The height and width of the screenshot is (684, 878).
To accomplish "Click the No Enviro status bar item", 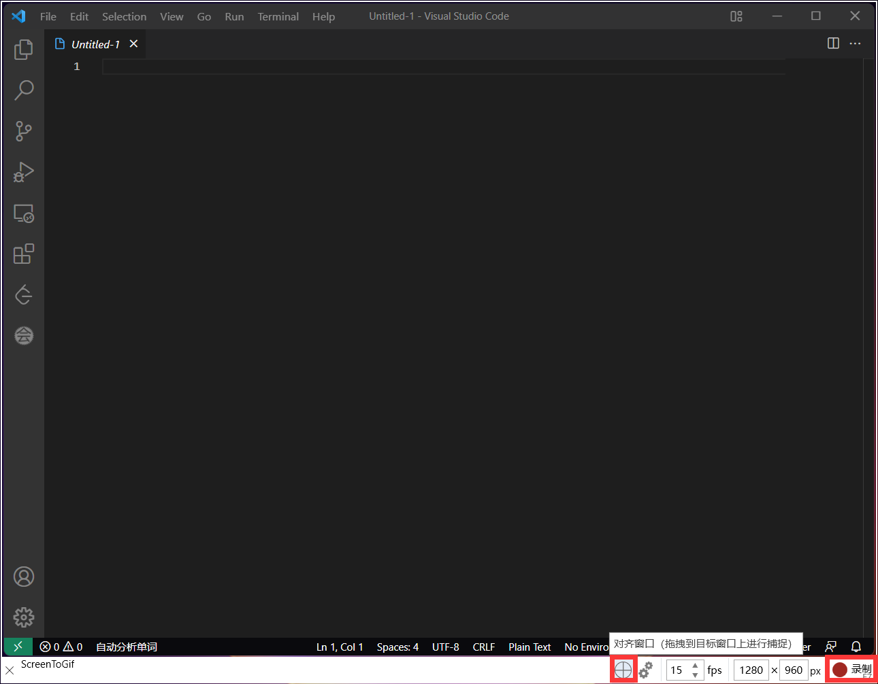I will (586, 647).
